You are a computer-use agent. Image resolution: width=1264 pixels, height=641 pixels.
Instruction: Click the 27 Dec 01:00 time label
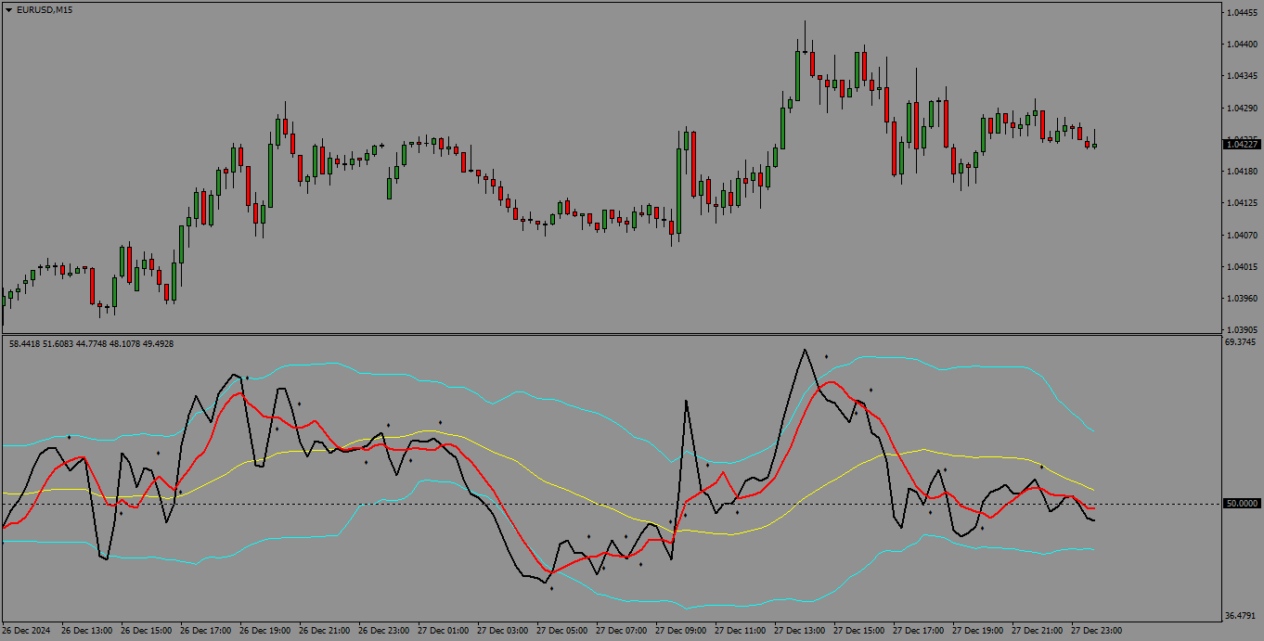444,631
